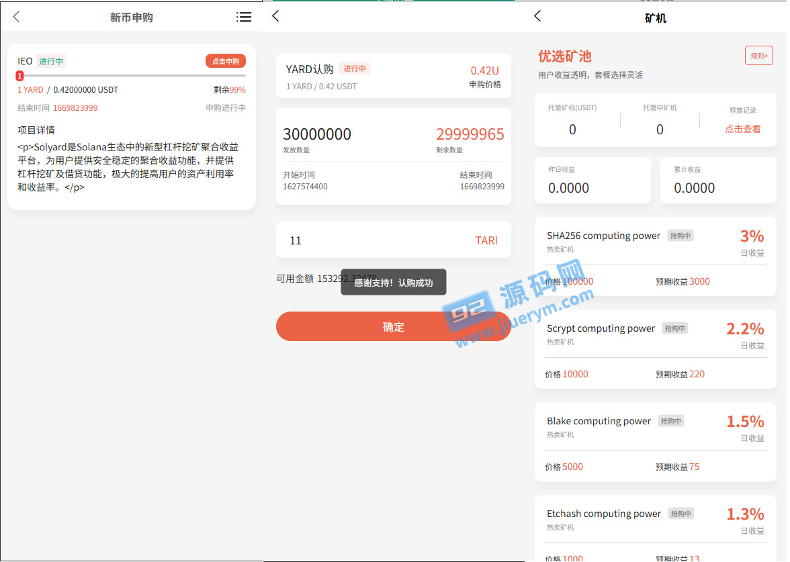Click the 项目详情 heading
The width and height of the screenshot is (790, 562).
pos(36,130)
